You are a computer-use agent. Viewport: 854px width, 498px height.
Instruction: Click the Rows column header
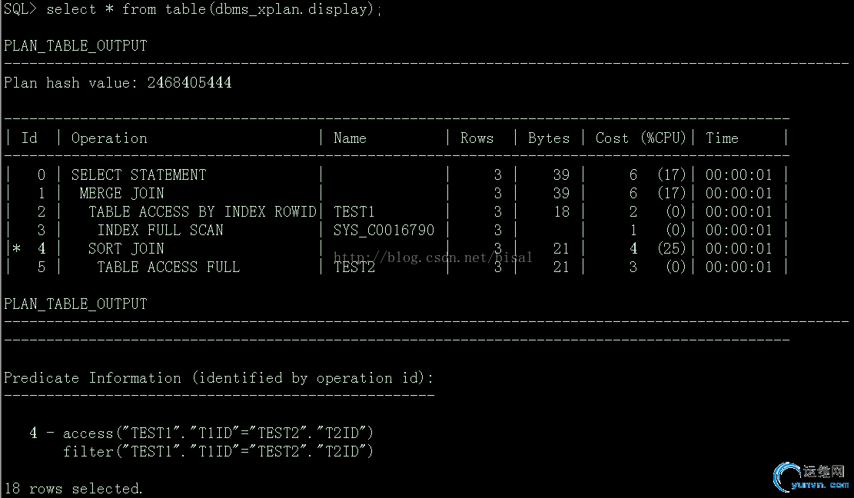[477, 138]
